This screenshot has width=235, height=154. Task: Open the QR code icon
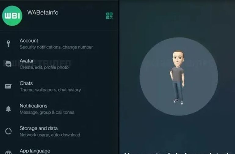point(109,16)
